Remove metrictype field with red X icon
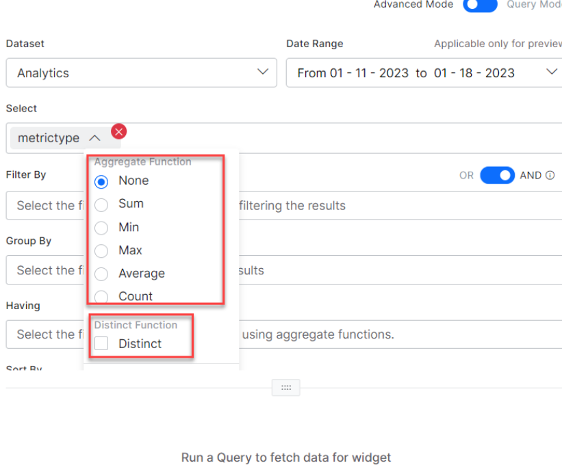 pos(119,131)
